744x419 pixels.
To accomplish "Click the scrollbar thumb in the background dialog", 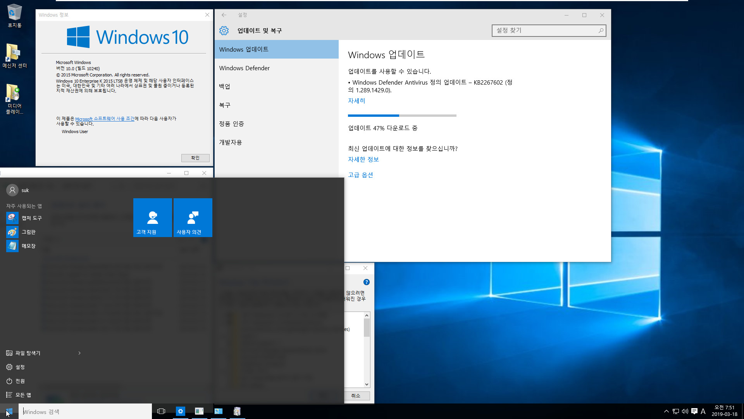I will (x=367, y=328).
